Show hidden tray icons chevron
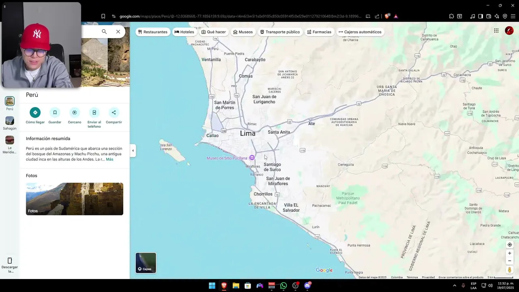The width and height of the screenshot is (519, 292). (454, 286)
